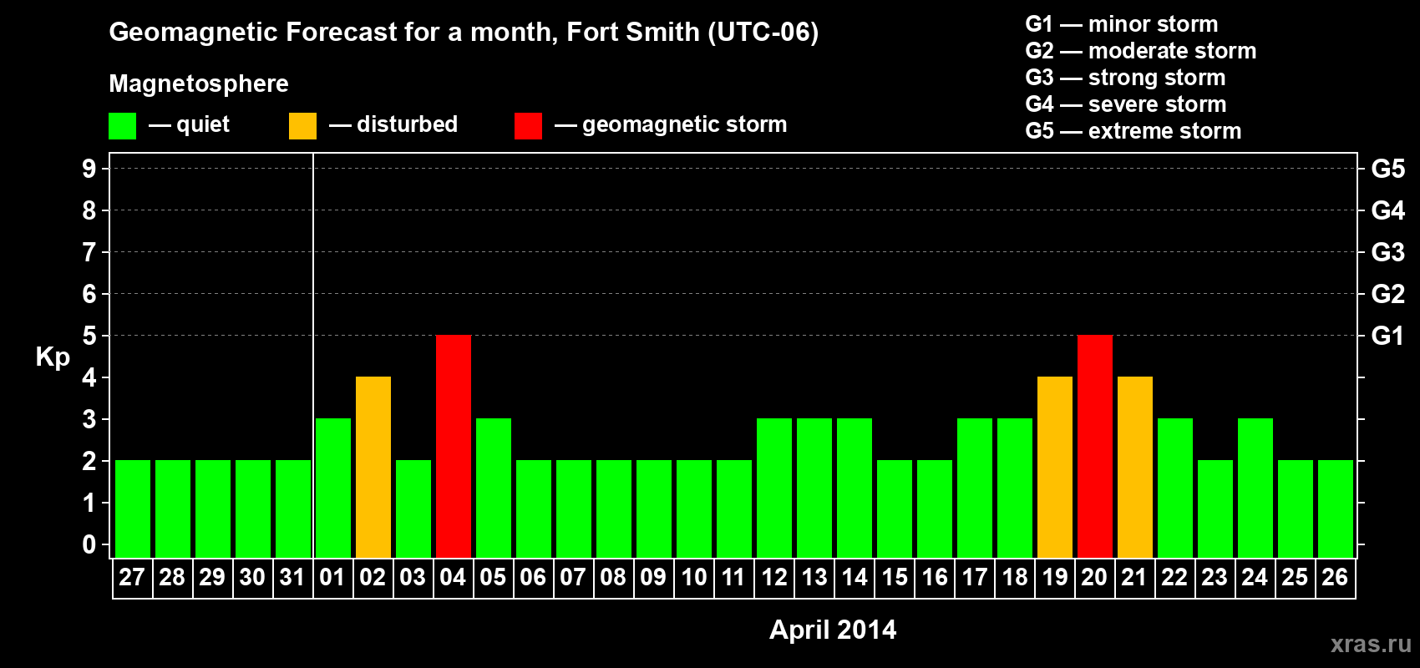1420x668 pixels.
Task: Click the date label 27
Action: pyautogui.click(x=132, y=577)
